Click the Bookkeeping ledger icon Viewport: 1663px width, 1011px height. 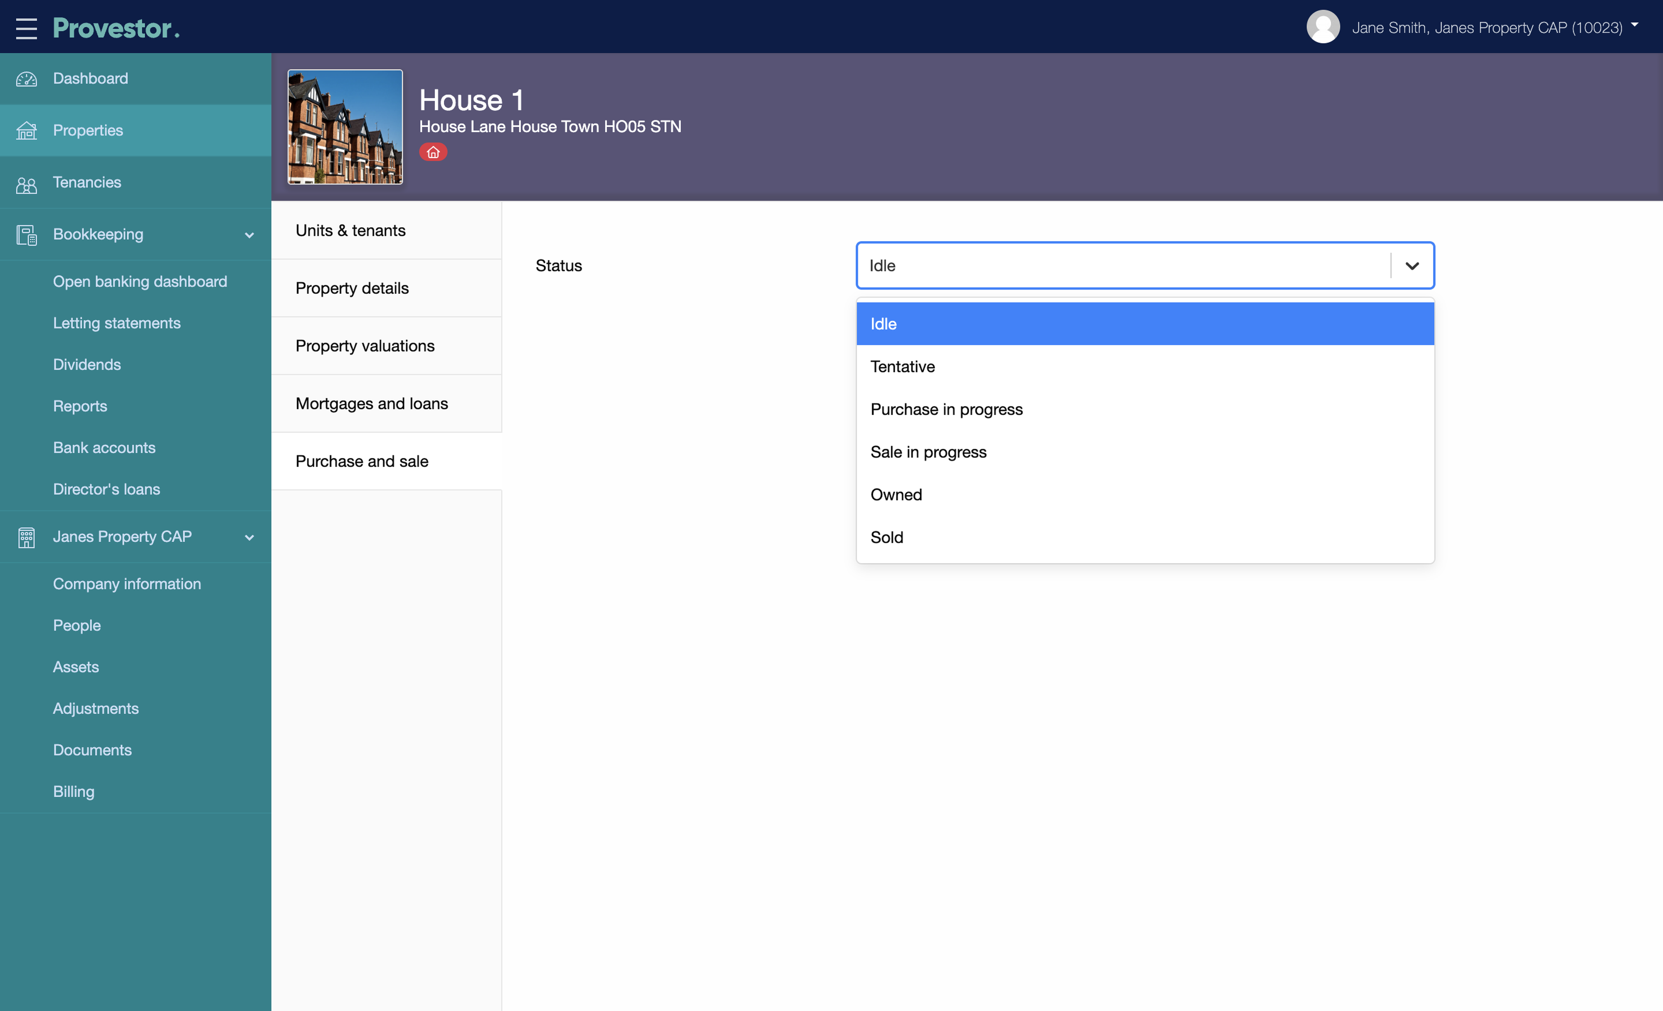(x=26, y=235)
